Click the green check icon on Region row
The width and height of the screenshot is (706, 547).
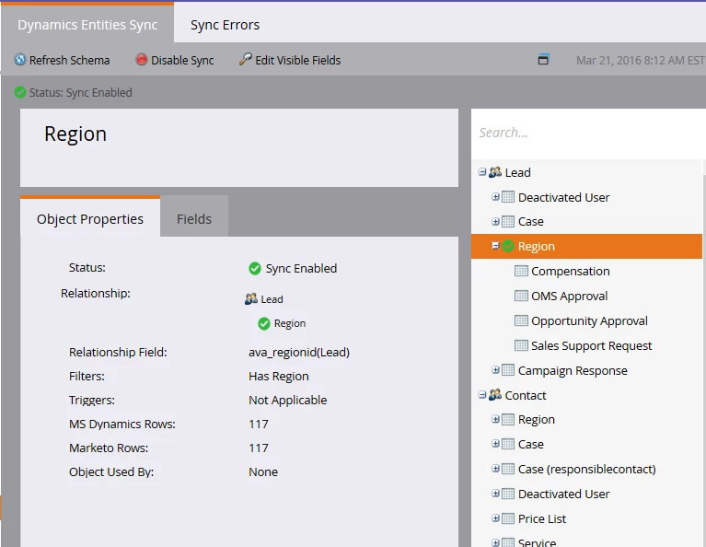point(508,246)
